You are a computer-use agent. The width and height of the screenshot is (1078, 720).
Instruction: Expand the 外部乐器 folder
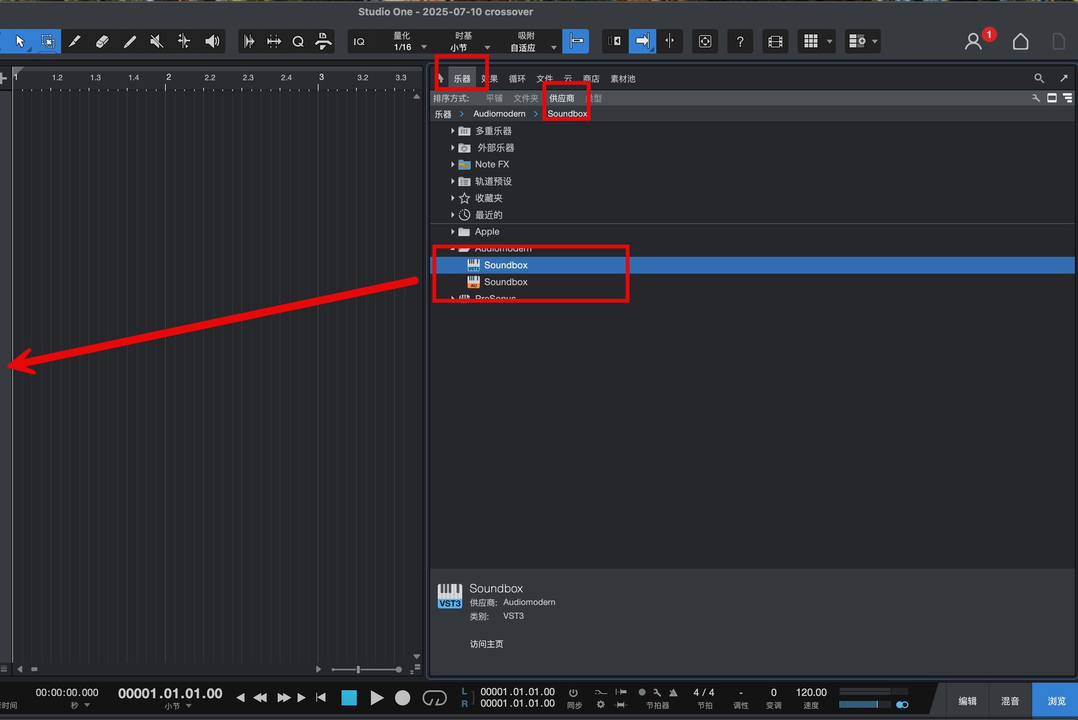pyautogui.click(x=453, y=148)
